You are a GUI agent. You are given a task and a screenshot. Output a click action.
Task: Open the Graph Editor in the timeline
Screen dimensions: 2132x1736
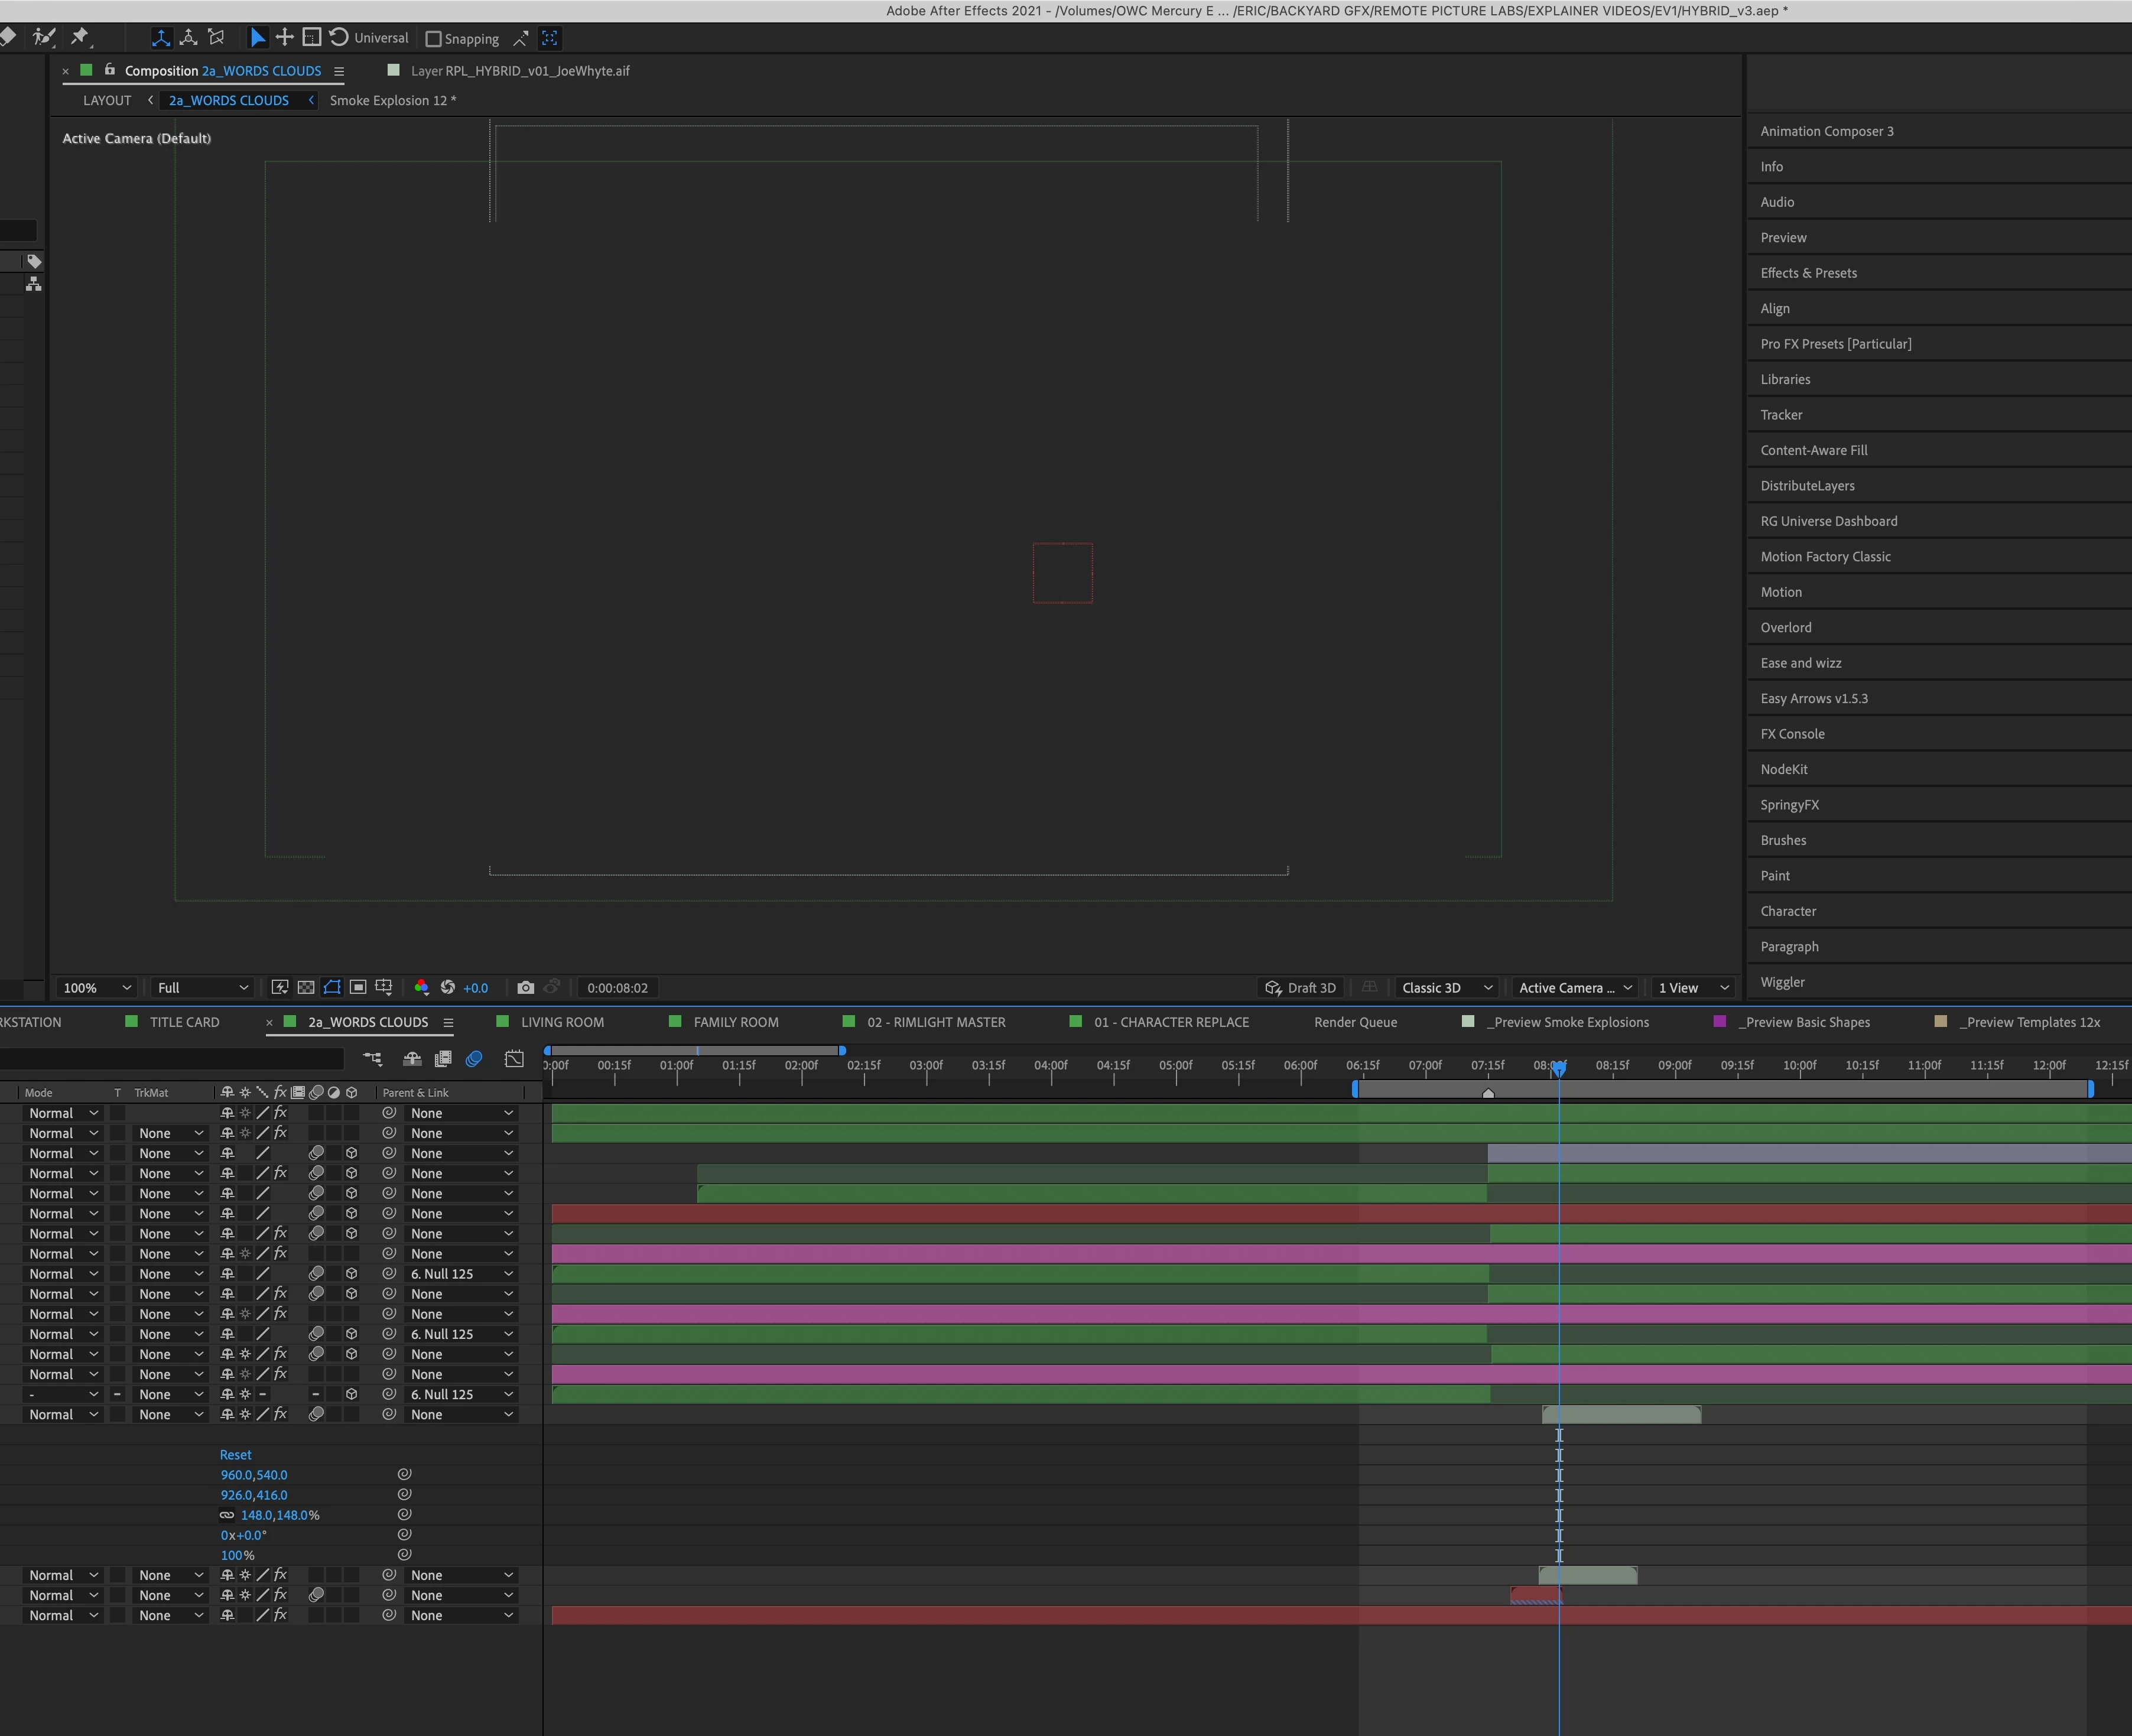[x=514, y=1058]
